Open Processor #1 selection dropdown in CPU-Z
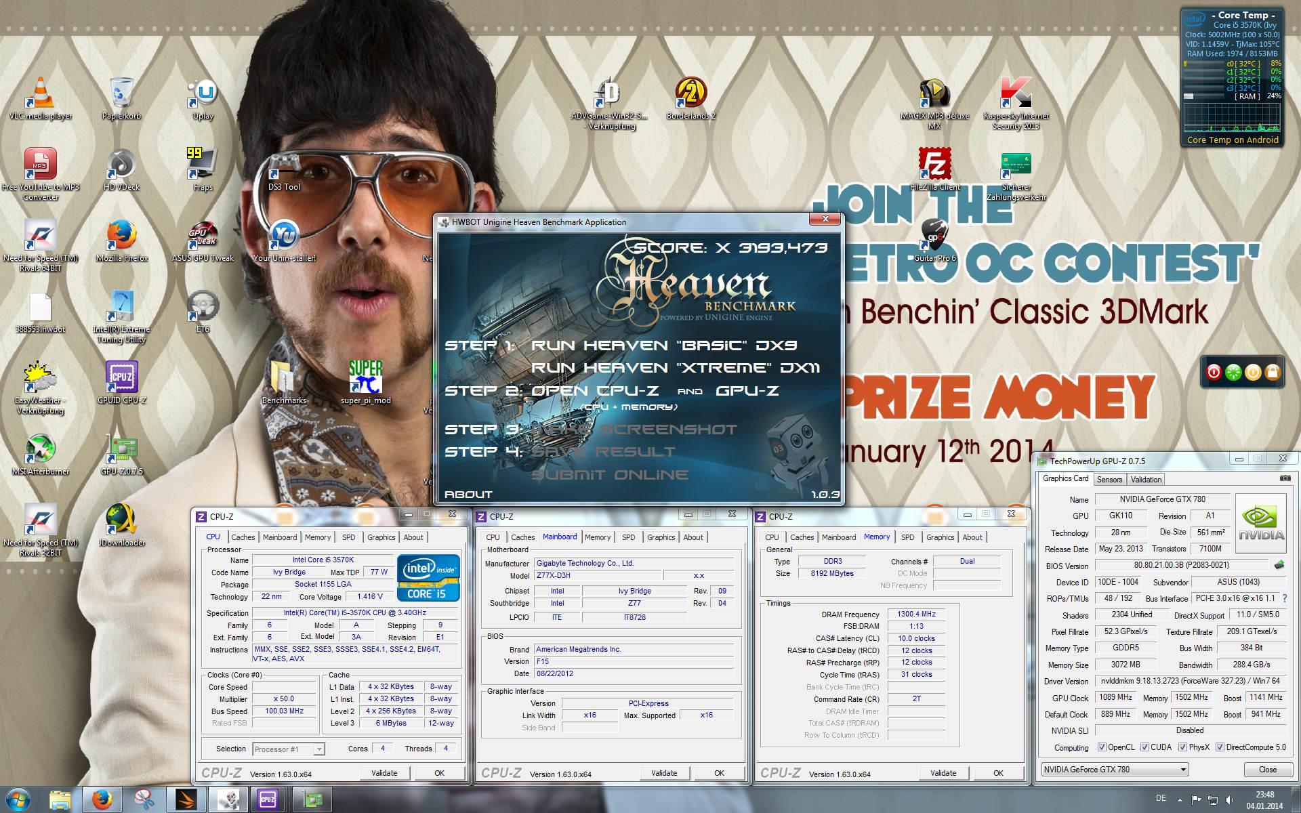This screenshot has height=813, width=1301. (x=289, y=749)
